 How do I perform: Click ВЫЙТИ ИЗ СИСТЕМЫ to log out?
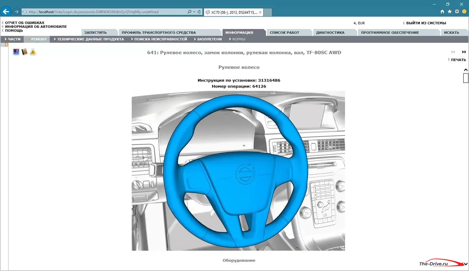426,23
